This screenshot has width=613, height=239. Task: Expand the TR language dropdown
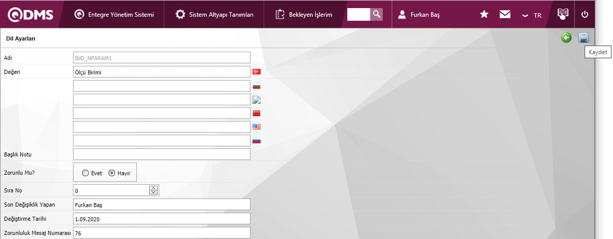pos(532,15)
